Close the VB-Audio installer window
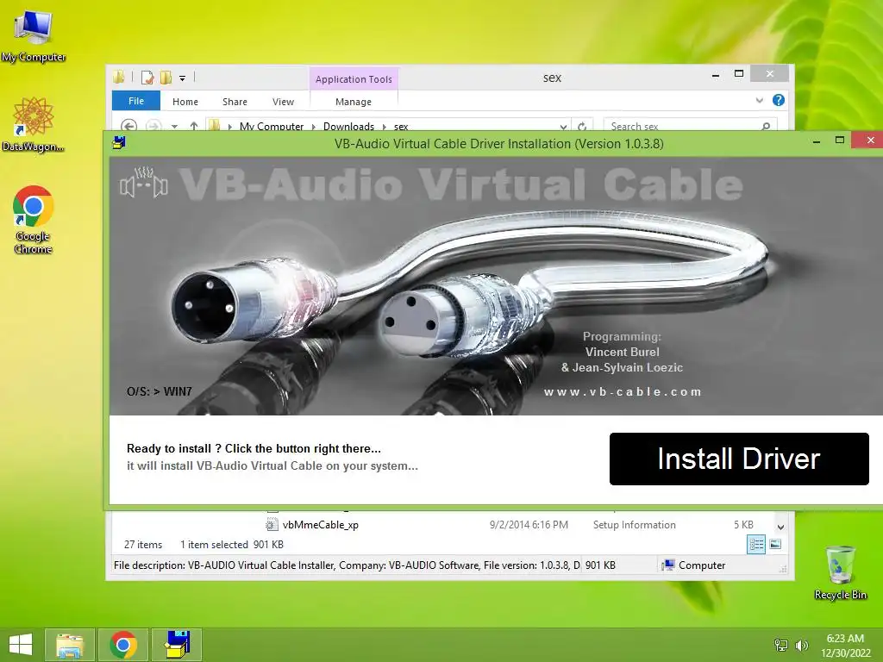 click(x=869, y=141)
